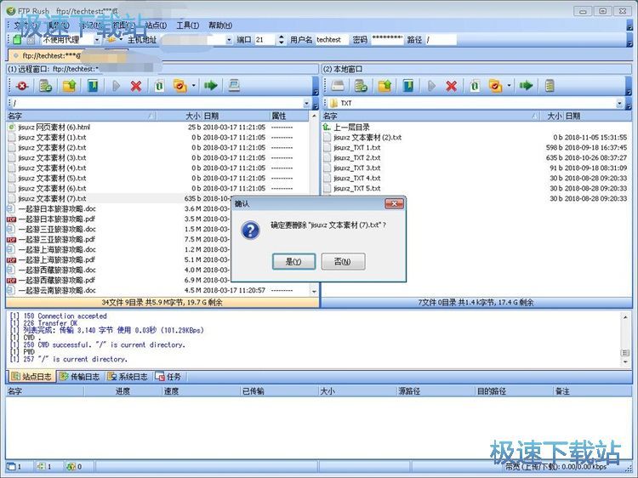Click folder-check selection icon in local toolbar
This screenshot has height=478, width=638.
495,86
